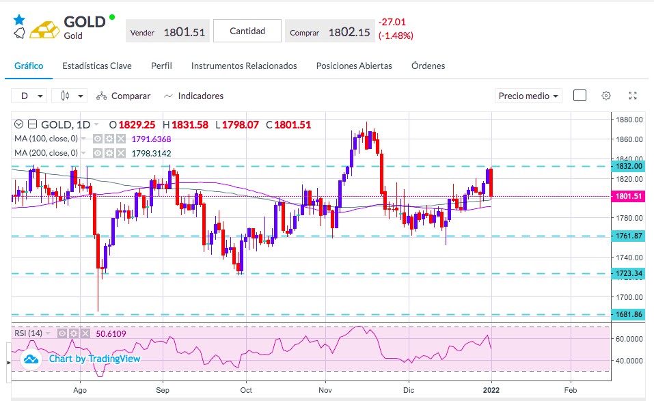Open MA 200 settings gear

[x=109, y=153]
